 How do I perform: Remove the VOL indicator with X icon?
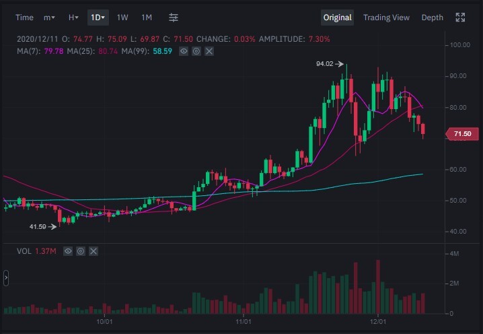[94, 251]
